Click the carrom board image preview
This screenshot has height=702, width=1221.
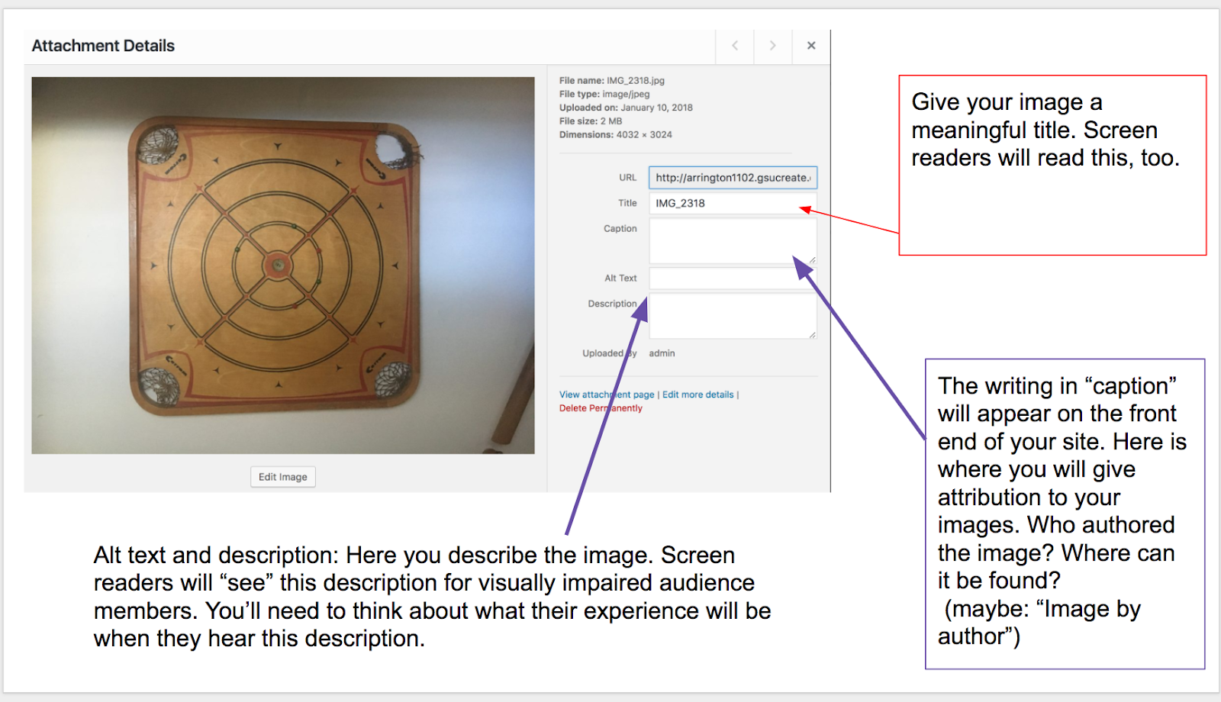pyautogui.click(x=283, y=266)
